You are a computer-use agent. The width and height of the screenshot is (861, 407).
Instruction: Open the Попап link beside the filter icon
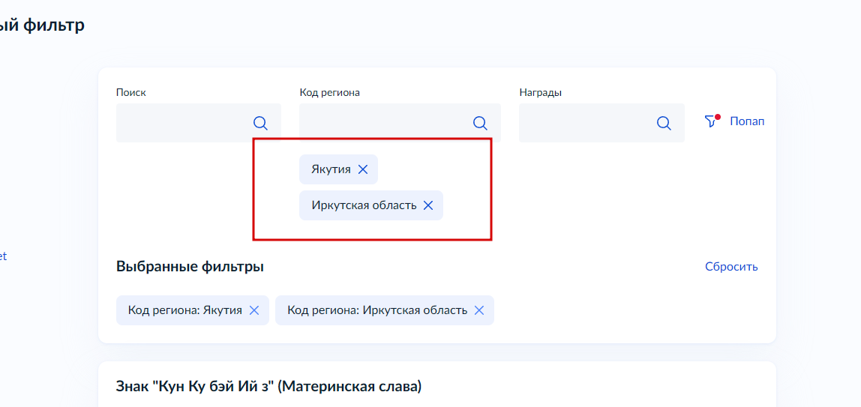tap(747, 121)
